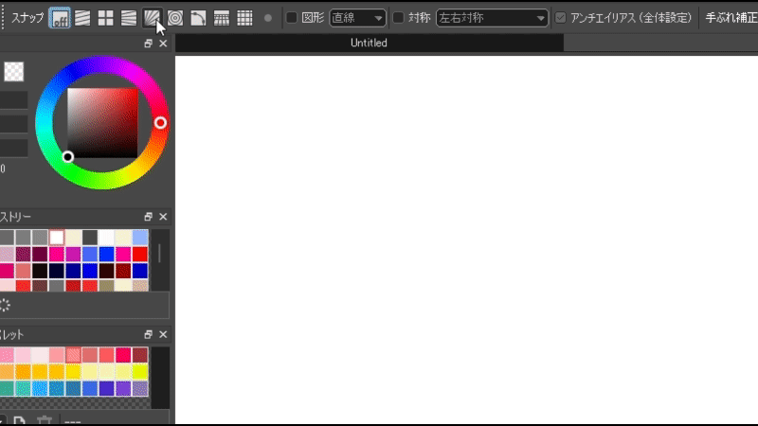Choose the square grid snap icon

tap(244, 18)
